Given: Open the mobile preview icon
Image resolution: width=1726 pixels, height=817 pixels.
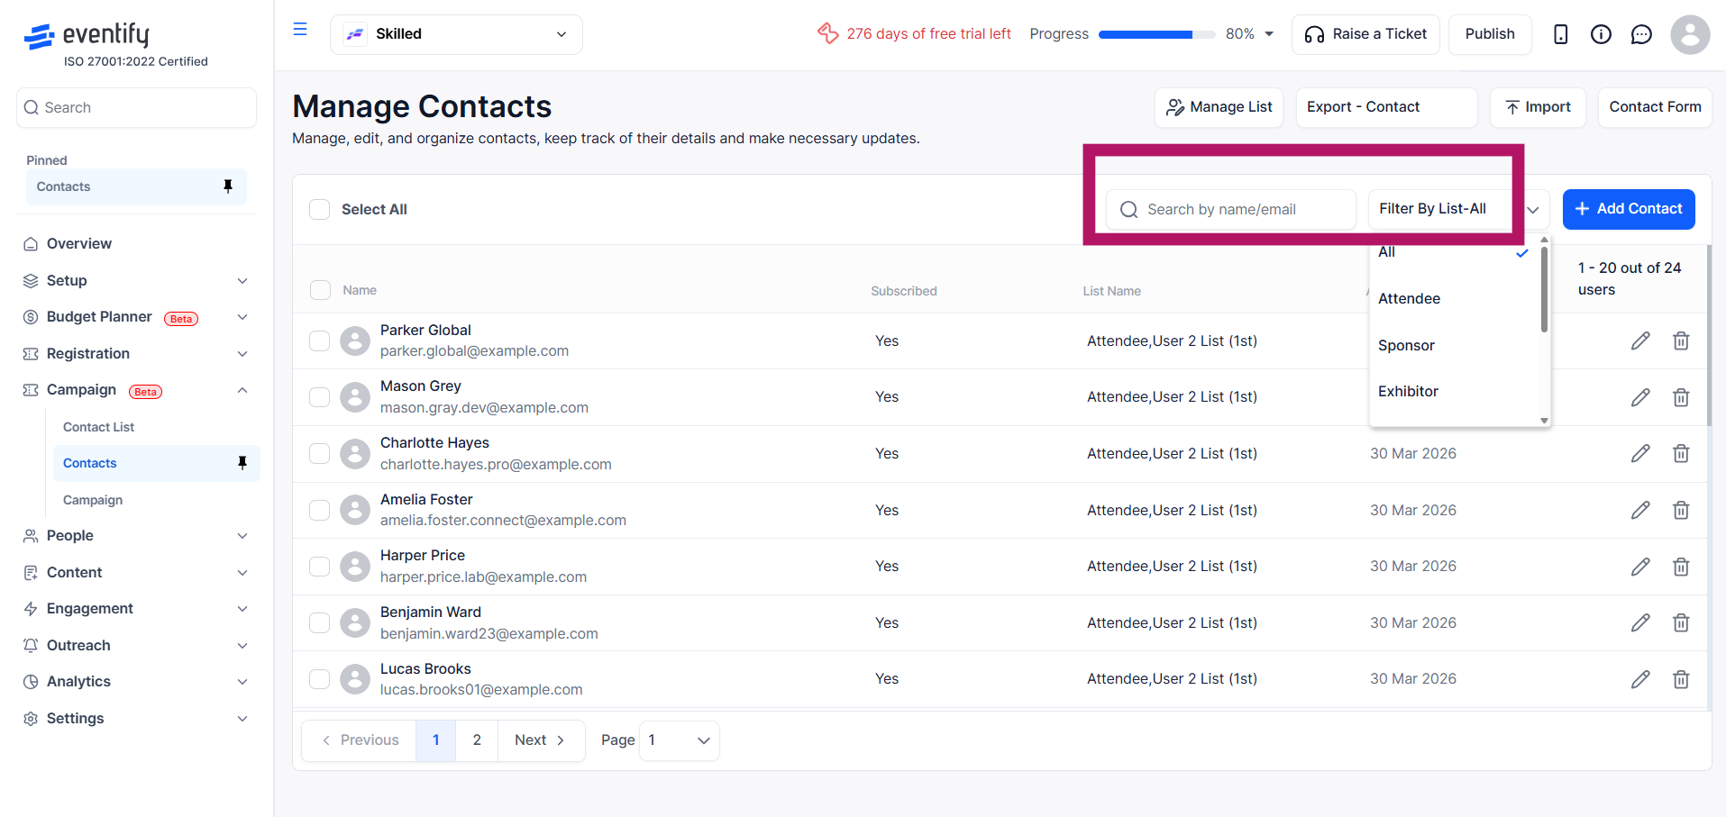Looking at the screenshot, I should (x=1561, y=34).
